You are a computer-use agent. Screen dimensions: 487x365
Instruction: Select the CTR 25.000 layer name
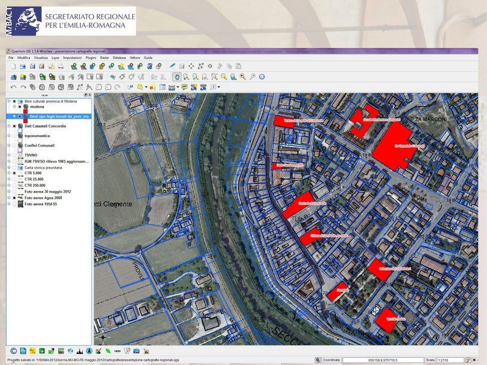[x=35, y=179]
